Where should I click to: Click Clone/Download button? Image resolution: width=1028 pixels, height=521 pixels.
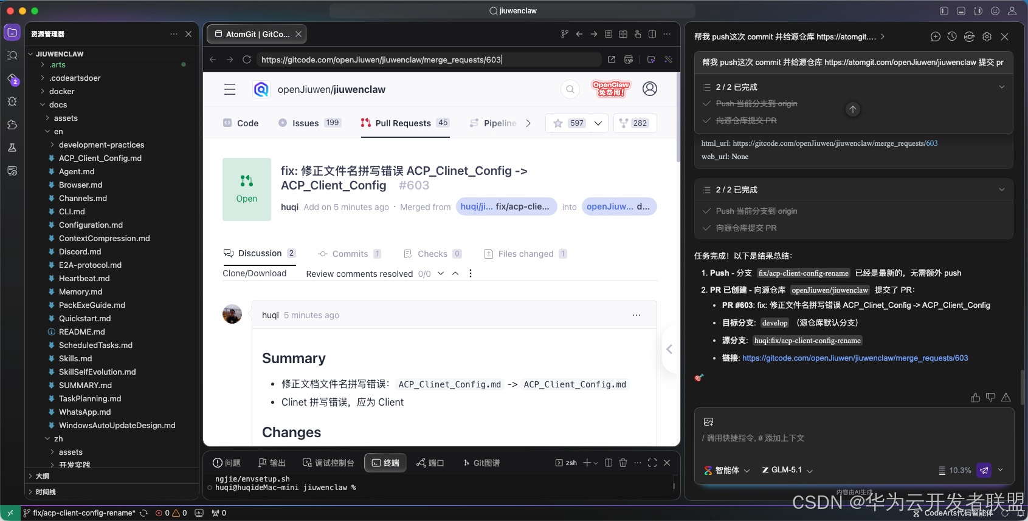255,273
